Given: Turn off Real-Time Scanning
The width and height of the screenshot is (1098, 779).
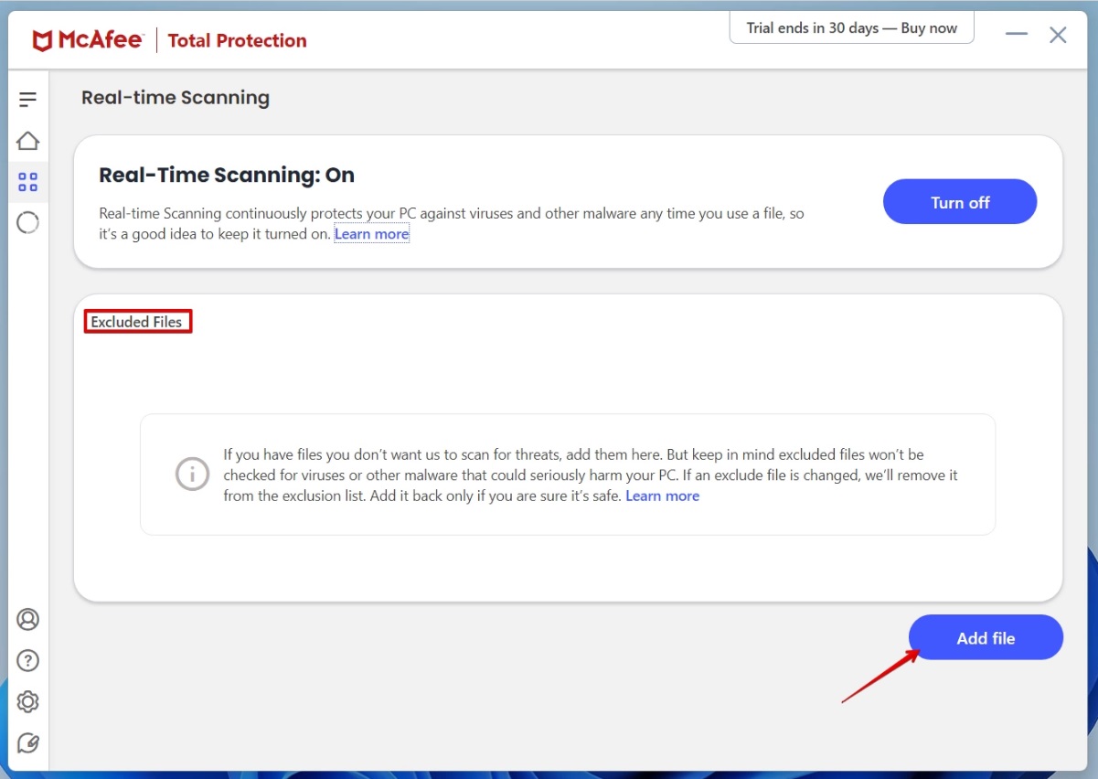Looking at the screenshot, I should point(959,202).
